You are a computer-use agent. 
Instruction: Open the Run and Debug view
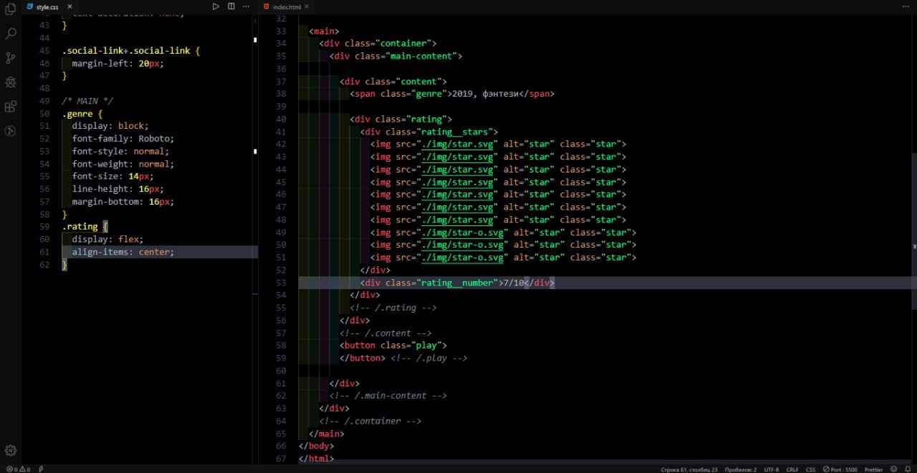click(11, 82)
